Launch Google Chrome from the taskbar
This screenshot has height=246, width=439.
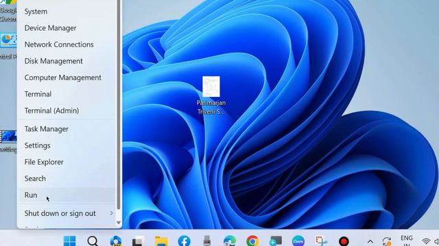pos(252,241)
